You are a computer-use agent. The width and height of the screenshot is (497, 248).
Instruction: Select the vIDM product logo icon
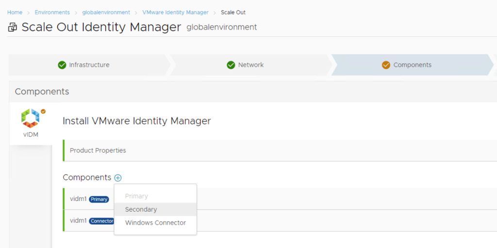30,119
